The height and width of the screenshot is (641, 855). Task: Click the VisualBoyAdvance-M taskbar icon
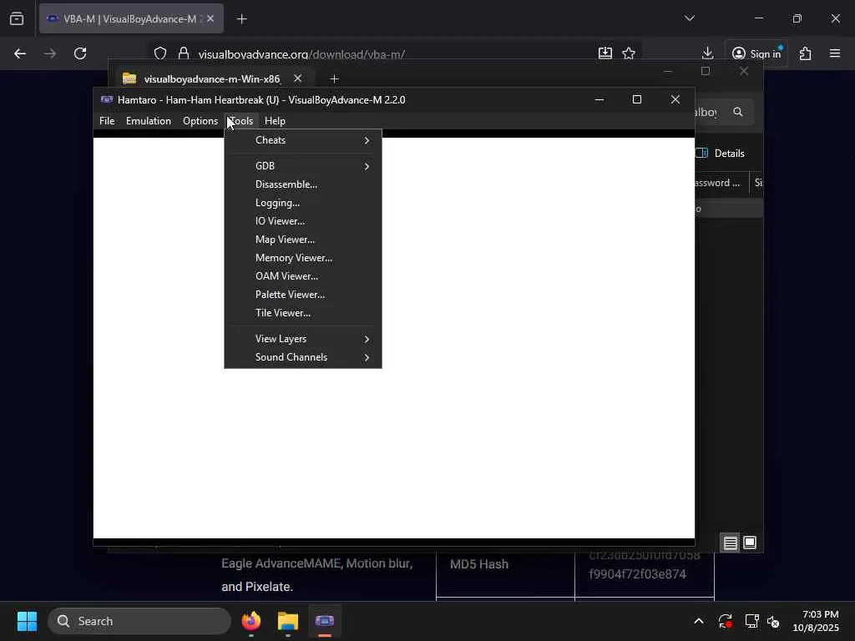coord(325,621)
